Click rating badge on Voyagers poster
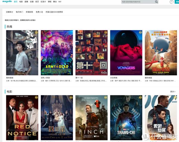The height and width of the screenshot is (142, 179). coord(140,32)
